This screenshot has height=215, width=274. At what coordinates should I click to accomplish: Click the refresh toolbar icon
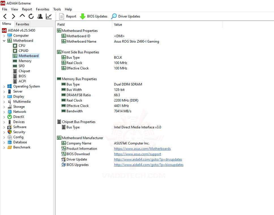[31, 16]
